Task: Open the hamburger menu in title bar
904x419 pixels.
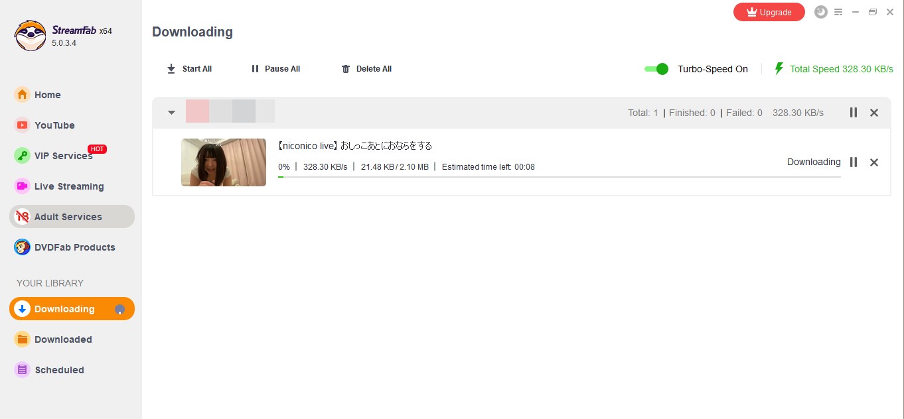Action: point(838,12)
